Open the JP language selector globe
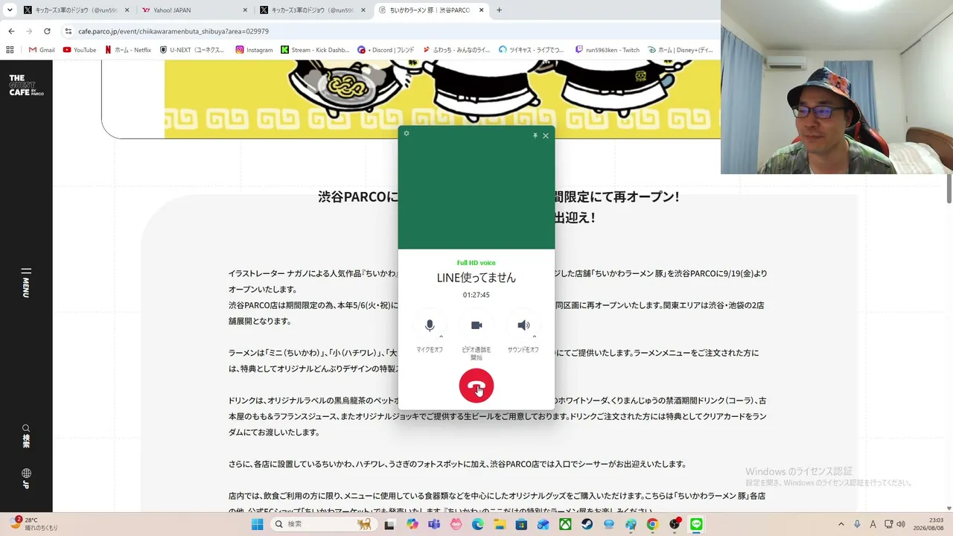 [x=26, y=477]
